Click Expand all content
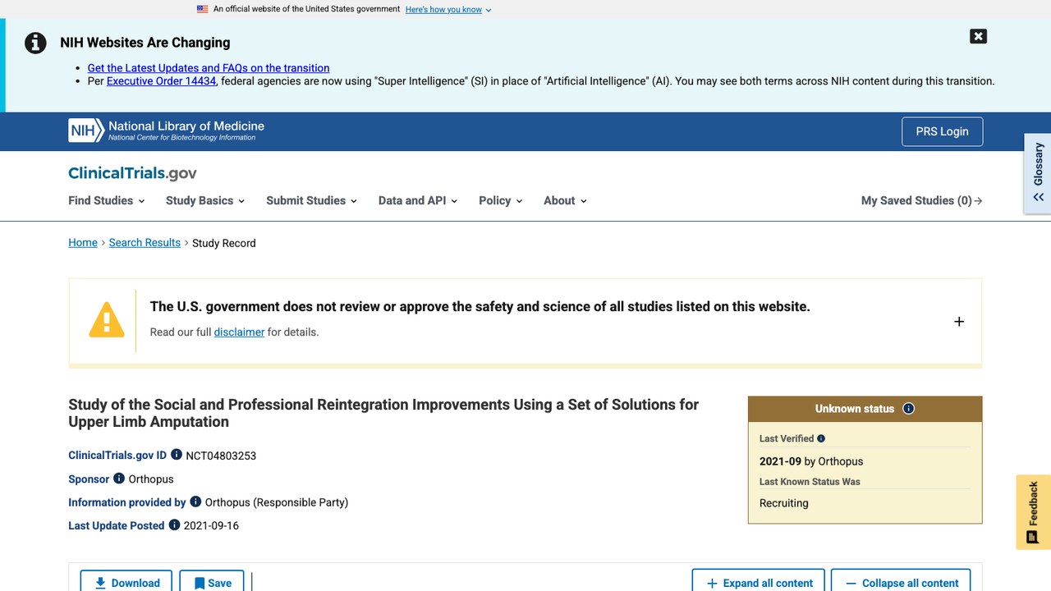The width and height of the screenshot is (1051, 591). pos(759,581)
